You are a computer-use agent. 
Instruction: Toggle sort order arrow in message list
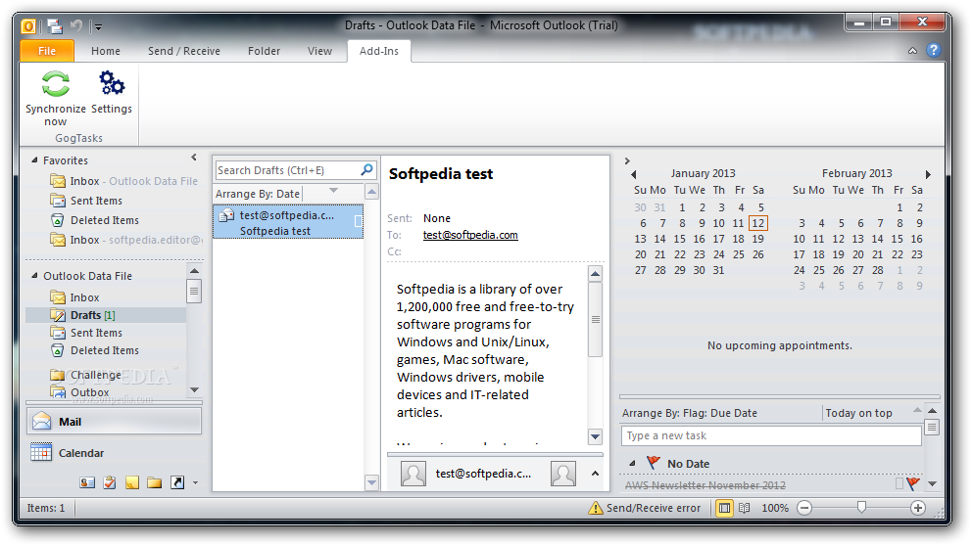click(333, 191)
